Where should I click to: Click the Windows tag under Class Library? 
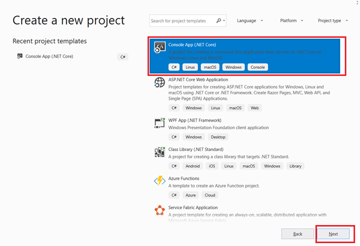coord(272,166)
